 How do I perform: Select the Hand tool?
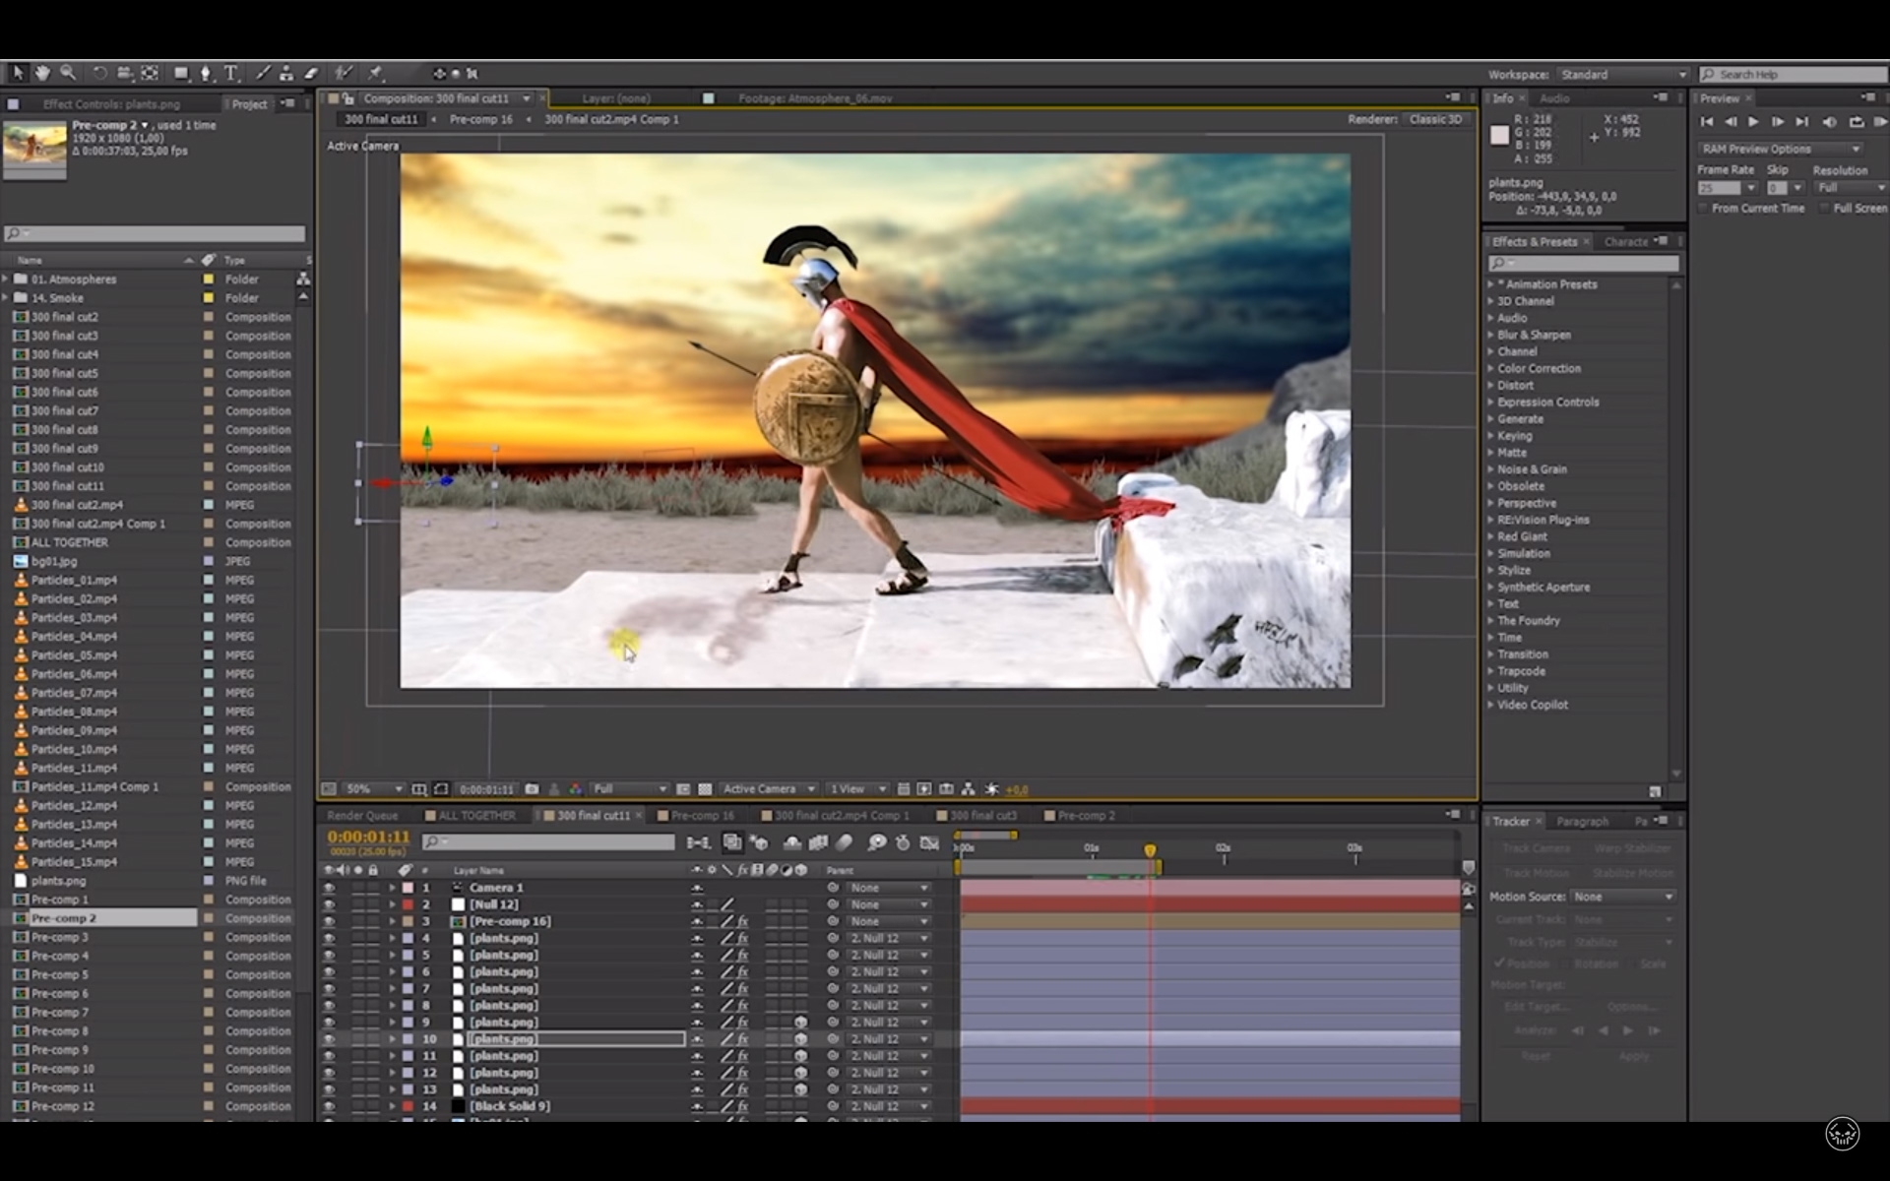42,73
